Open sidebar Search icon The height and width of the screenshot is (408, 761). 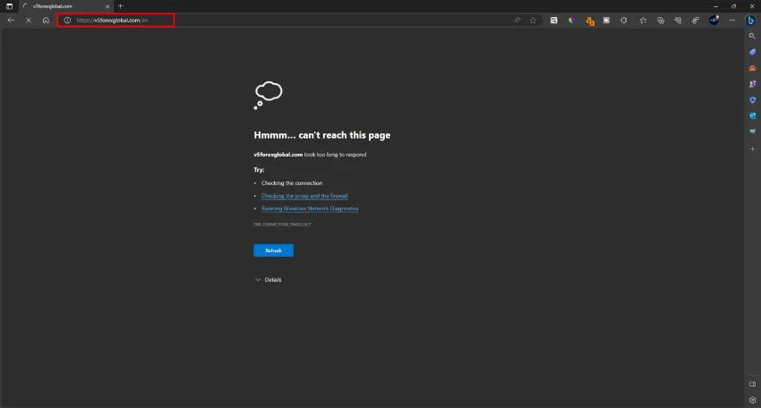click(752, 37)
